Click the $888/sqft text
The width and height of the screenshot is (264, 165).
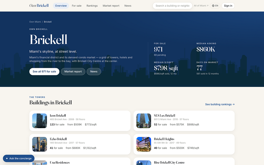193,125
